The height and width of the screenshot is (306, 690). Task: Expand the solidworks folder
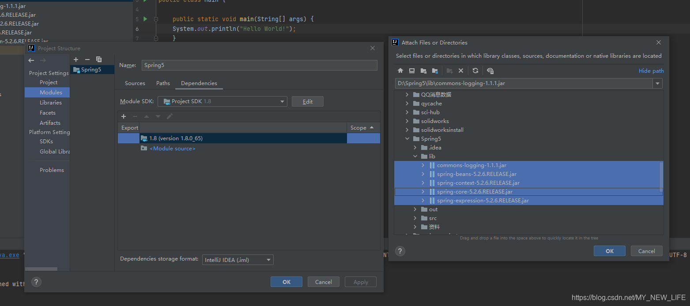[x=407, y=121]
